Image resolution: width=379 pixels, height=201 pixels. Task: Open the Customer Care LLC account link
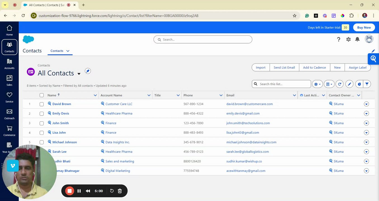point(119,104)
